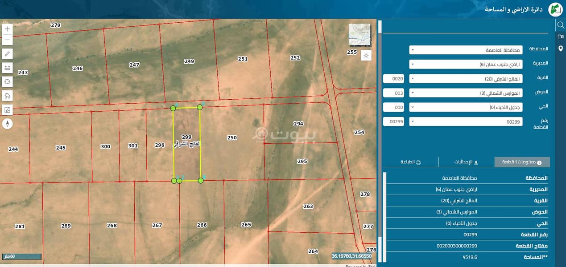566x267 pixels.
Task: Switch basemap using the map thumbnail
Action: [359, 35]
